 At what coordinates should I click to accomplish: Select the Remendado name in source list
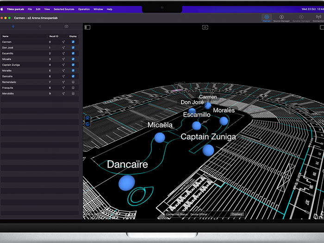point(9,82)
